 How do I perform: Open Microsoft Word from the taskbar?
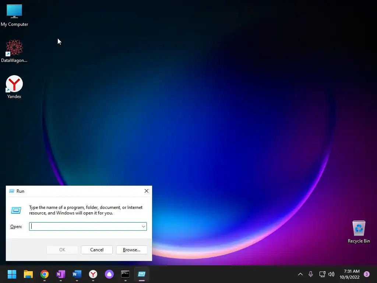tap(77, 274)
